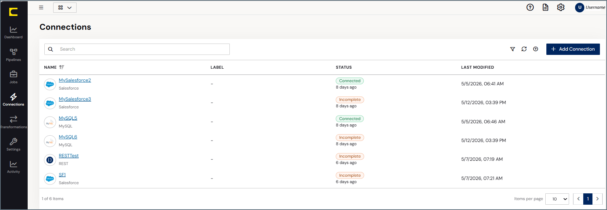The height and width of the screenshot is (210, 607).
Task: Click the Add Connection button
Action: tap(573, 49)
